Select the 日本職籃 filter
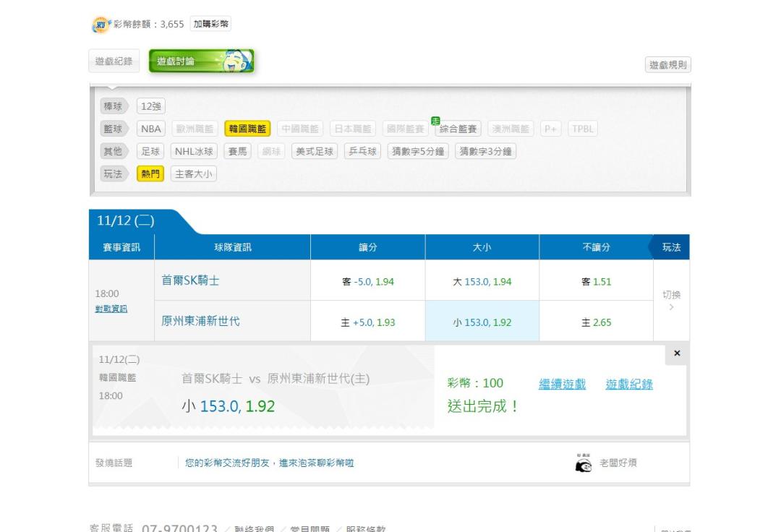781x532 pixels. point(353,129)
